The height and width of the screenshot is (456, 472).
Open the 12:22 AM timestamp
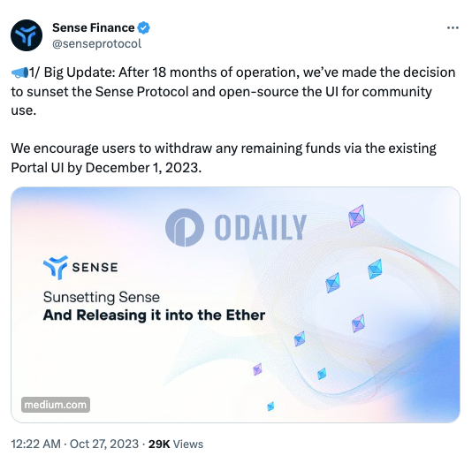pyautogui.click(x=36, y=444)
